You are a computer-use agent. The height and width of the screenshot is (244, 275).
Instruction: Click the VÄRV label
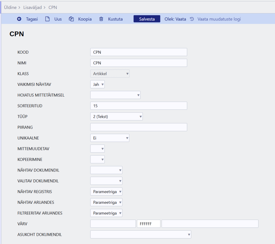[22, 224]
